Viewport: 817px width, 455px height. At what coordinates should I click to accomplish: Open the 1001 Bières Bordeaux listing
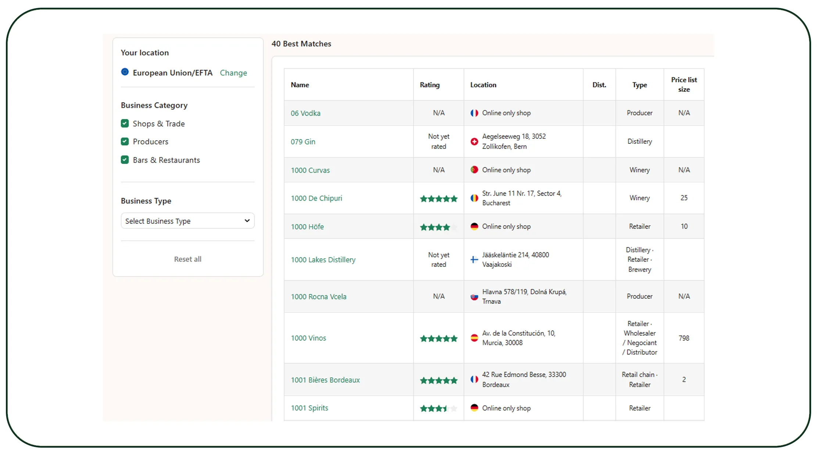click(x=325, y=380)
